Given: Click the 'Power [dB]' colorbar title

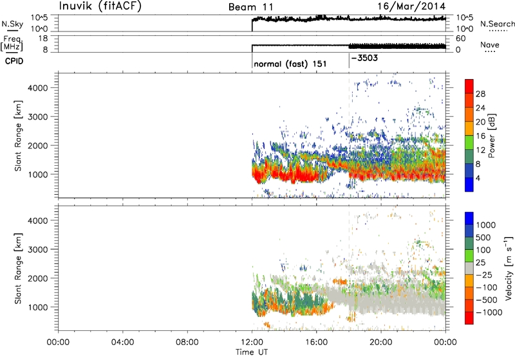Looking at the screenshot, I should click(x=491, y=136).
